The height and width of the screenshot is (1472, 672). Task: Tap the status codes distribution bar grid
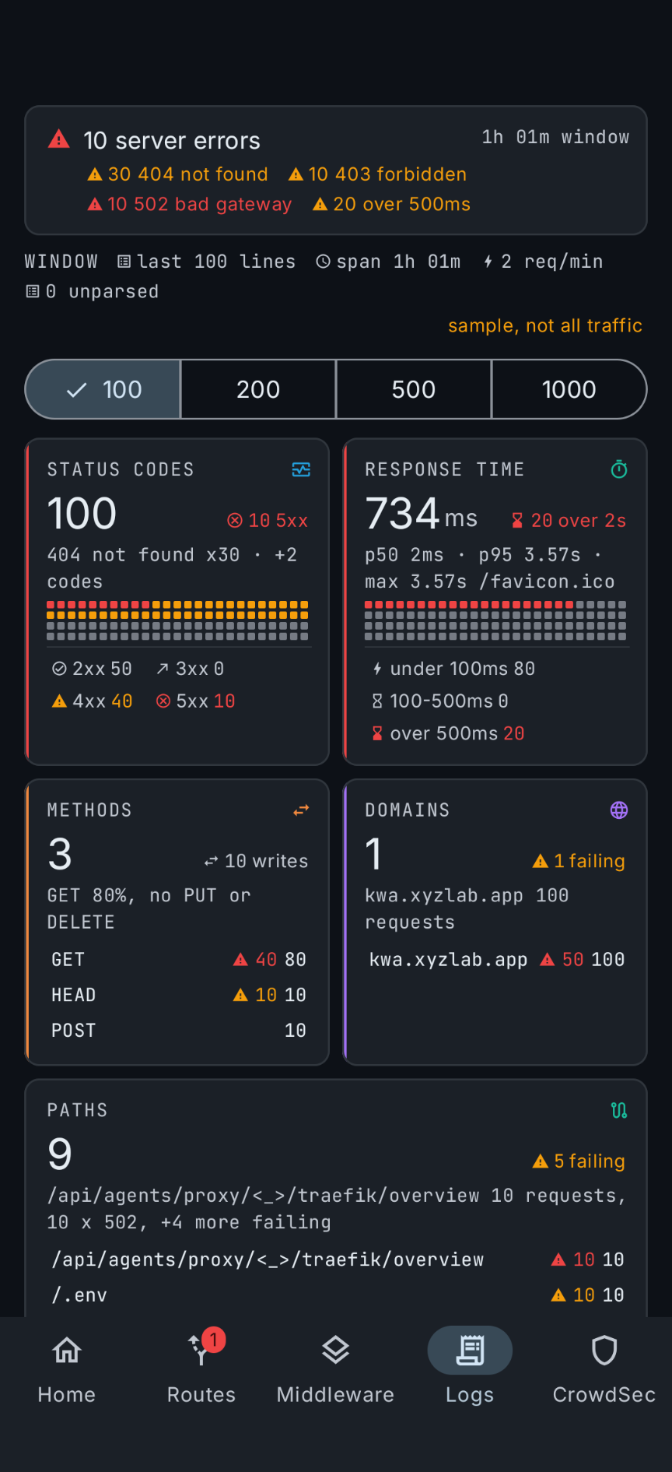tap(177, 620)
